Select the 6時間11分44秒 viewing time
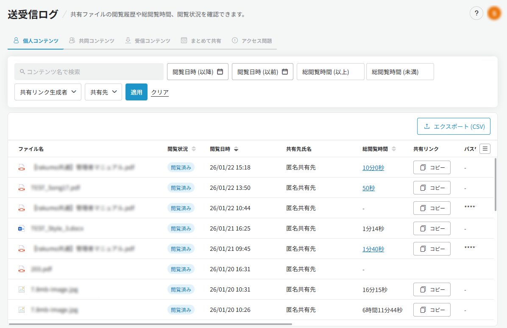Screen dimensions: 507x328 pos(382,310)
